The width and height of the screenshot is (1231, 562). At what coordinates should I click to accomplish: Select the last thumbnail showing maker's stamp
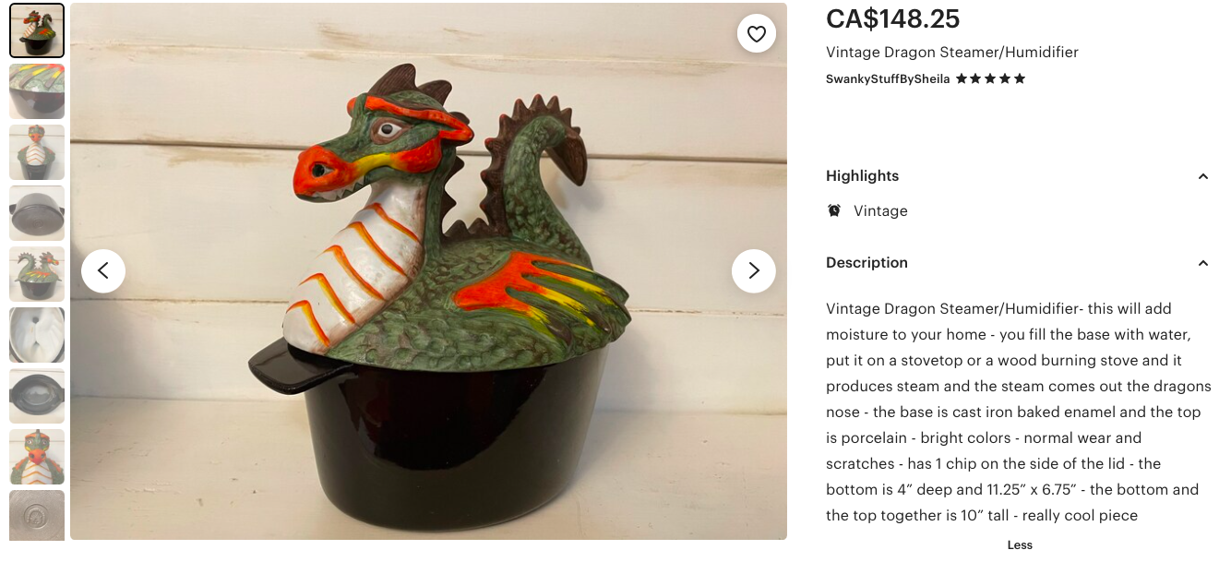(x=37, y=515)
